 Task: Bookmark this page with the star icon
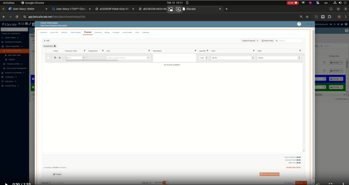[307, 17]
